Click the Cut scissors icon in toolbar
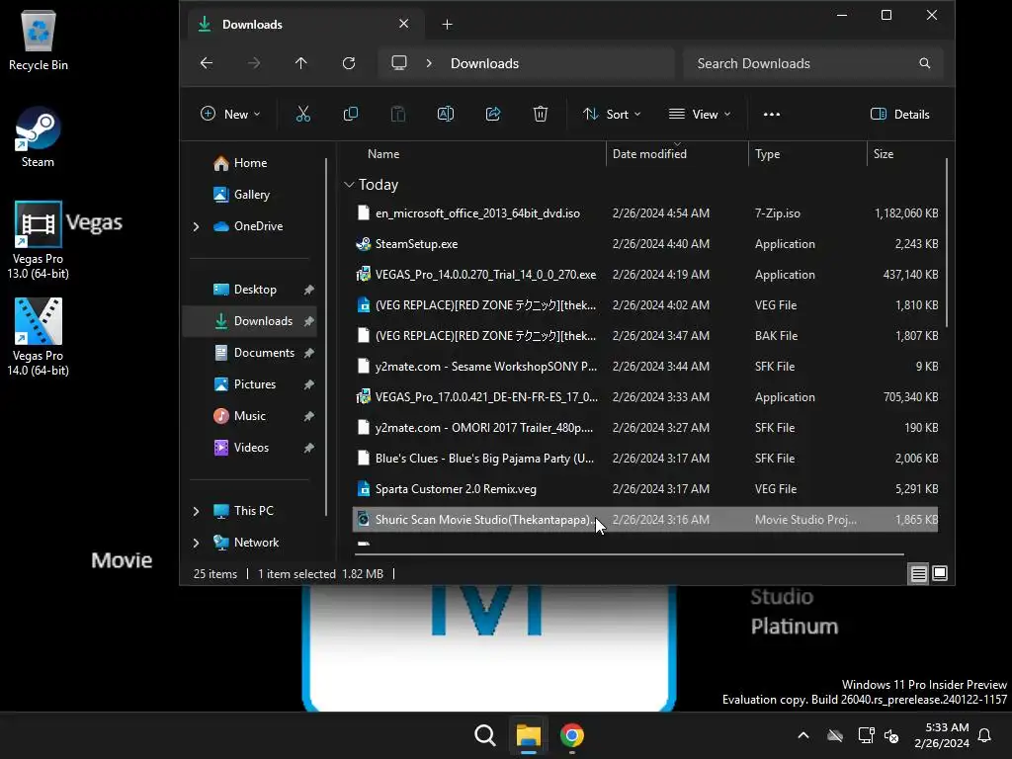This screenshot has width=1012, height=759. tap(302, 115)
